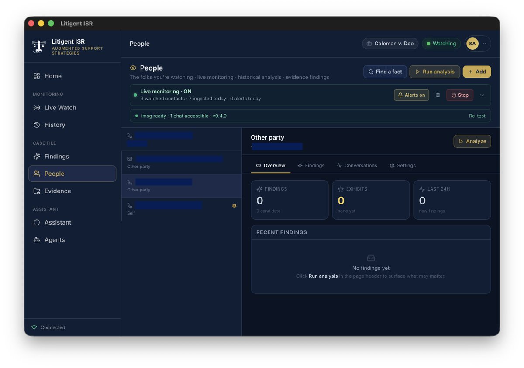524x368 pixels.
Task: Click the Recent Findings heading
Action: (282, 232)
